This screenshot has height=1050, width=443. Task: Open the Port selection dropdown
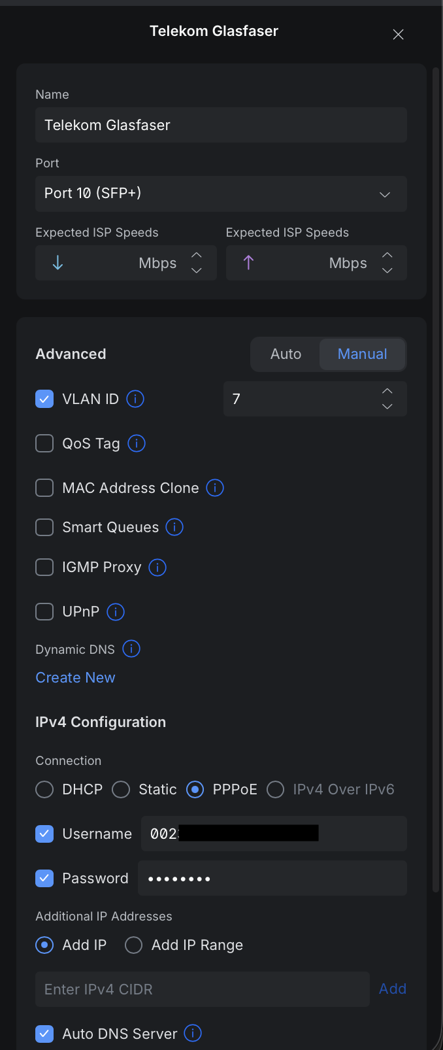[x=221, y=194]
